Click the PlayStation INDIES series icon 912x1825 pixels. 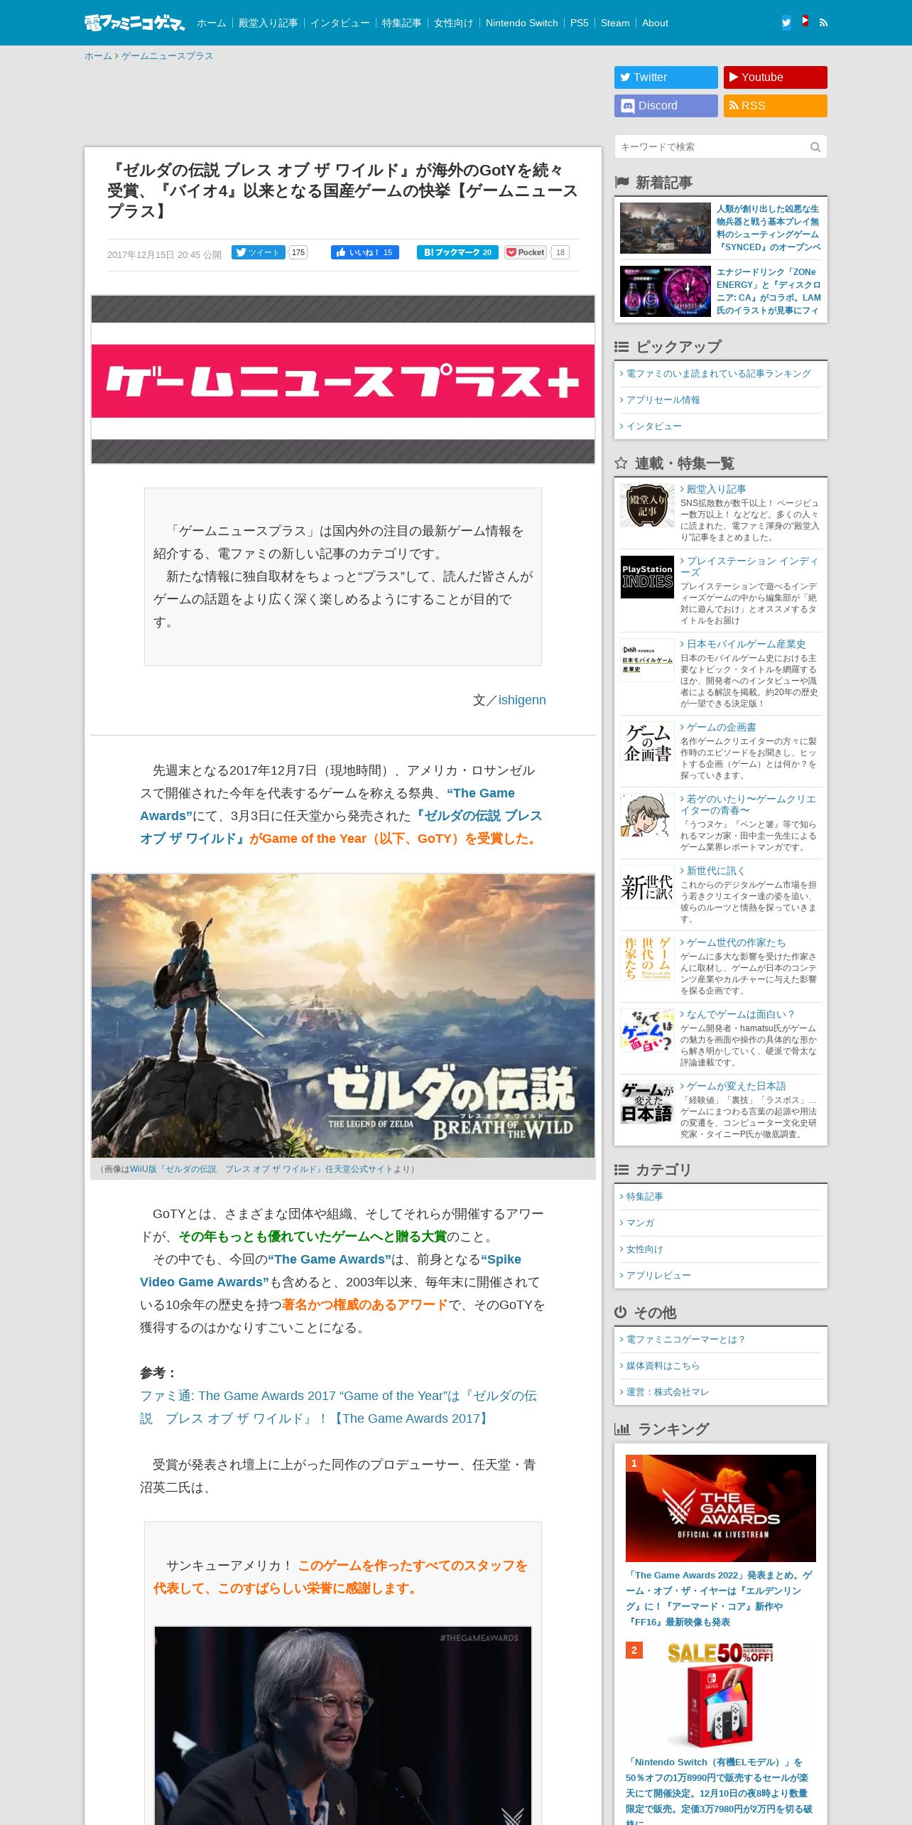(x=647, y=577)
